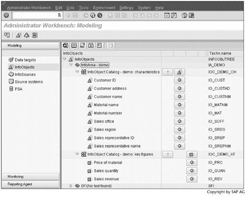
Task: Open the Monitoring section
Action: (x=30, y=176)
